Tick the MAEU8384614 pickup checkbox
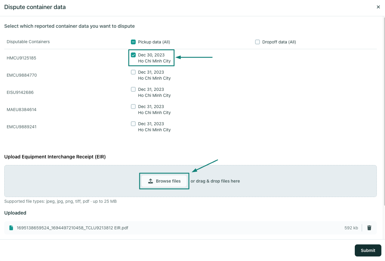 tap(133, 107)
